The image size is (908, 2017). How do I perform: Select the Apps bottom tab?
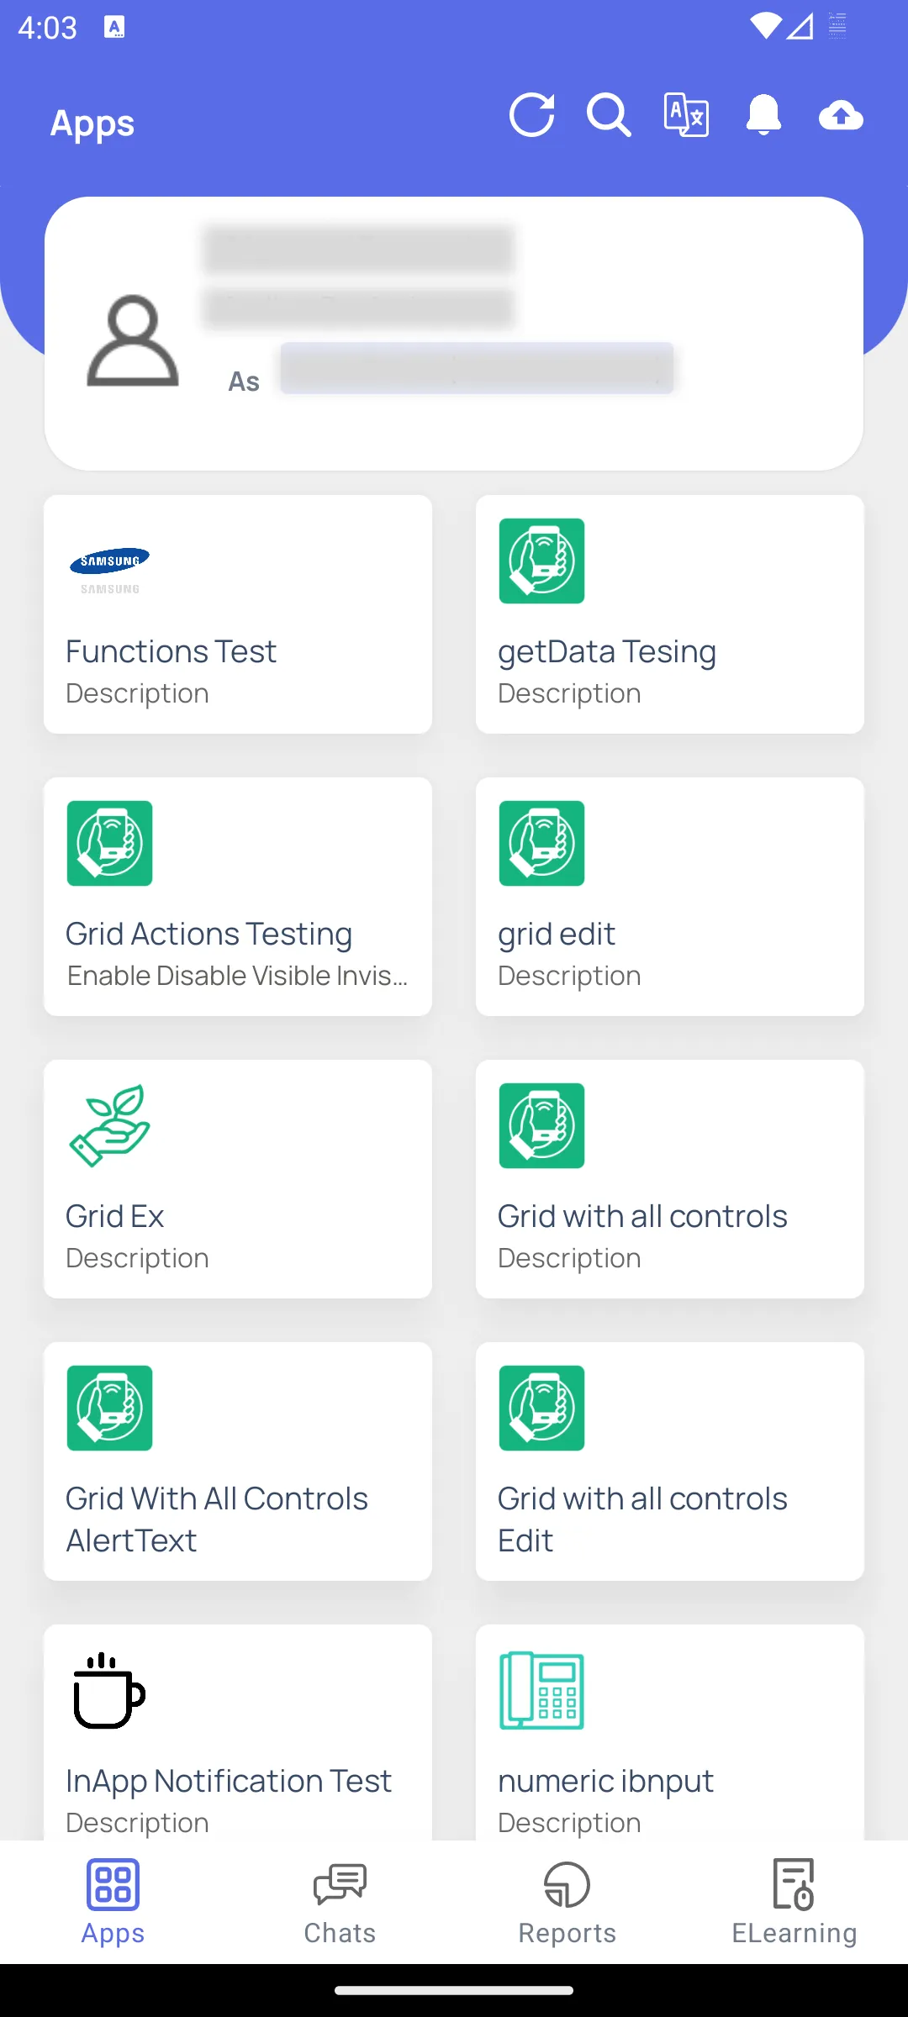[x=113, y=1903]
